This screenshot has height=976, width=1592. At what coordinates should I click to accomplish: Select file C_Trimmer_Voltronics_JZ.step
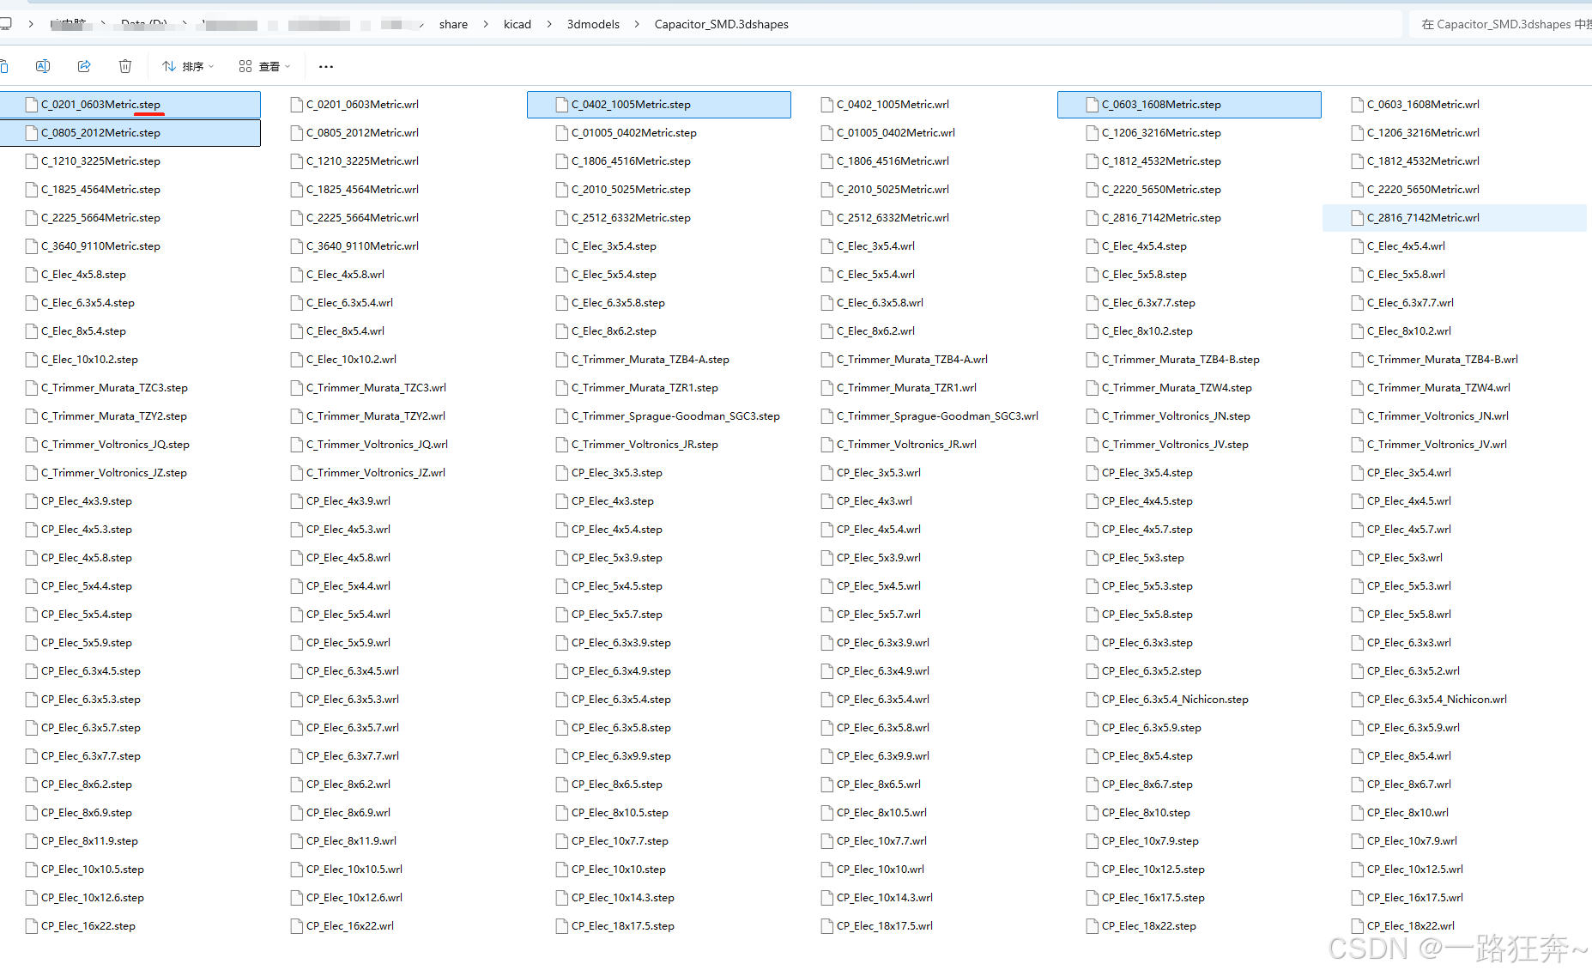[x=114, y=473]
